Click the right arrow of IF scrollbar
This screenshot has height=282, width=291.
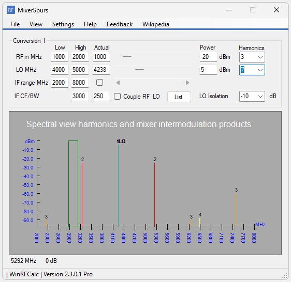click(187, 83)
